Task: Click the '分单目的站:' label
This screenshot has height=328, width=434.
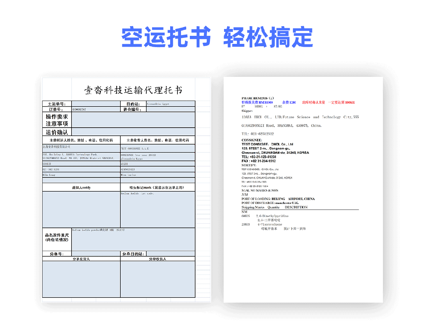Action: (134, 254)
